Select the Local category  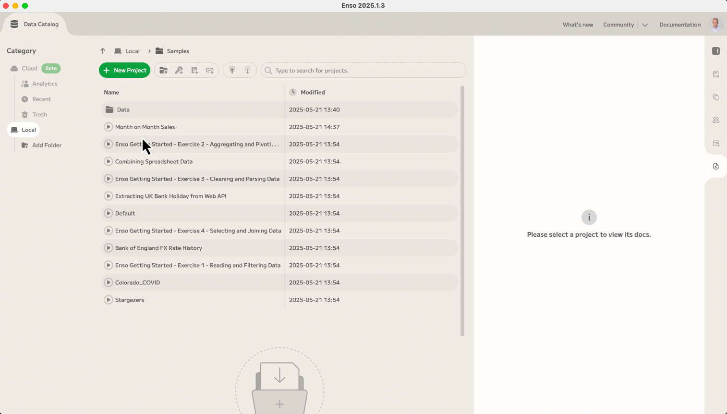tap(24, 130)
